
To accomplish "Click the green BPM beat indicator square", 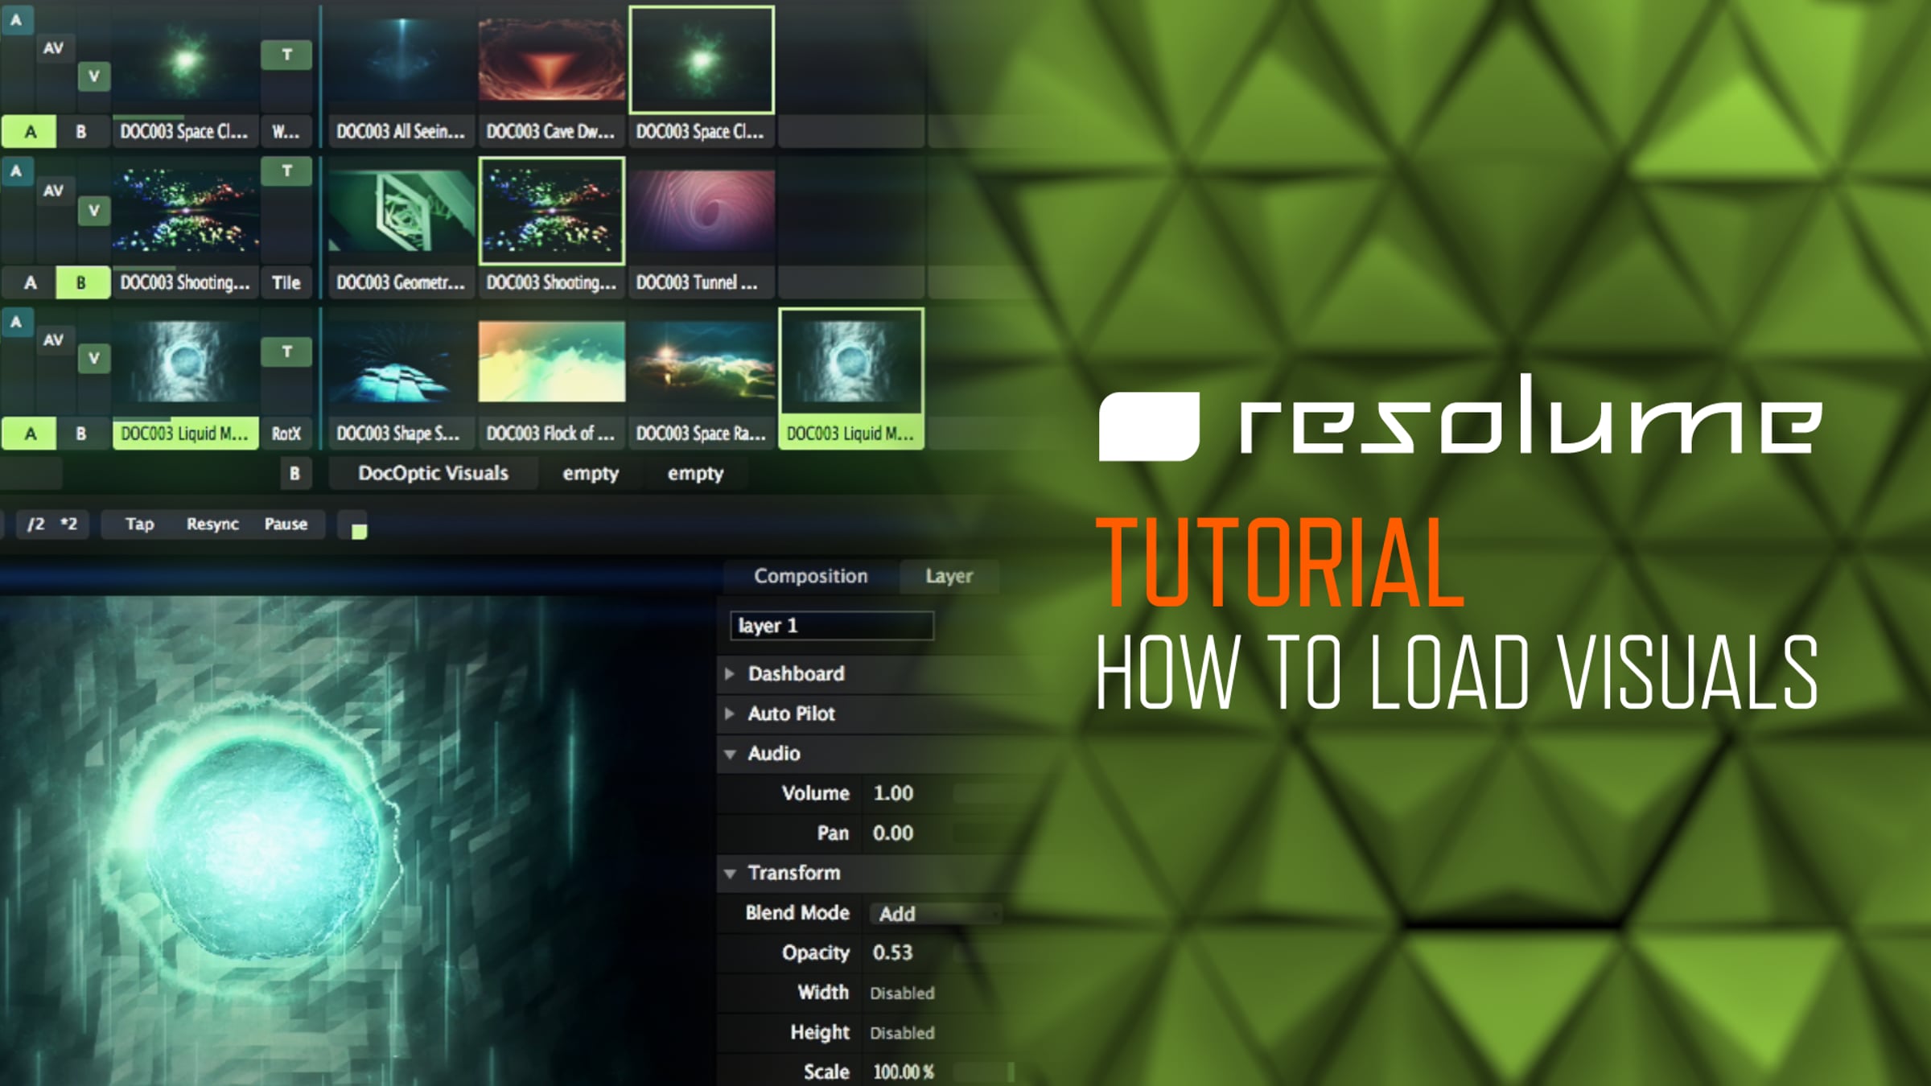I will click(x=359, y=531).
